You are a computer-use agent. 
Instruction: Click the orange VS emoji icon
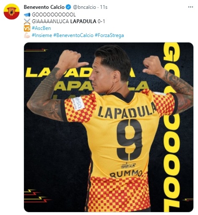pyautogui.click(x=27, y=28)
